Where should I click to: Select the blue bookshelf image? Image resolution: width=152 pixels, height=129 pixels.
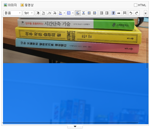pyautogui.click(x=76, y=93)
